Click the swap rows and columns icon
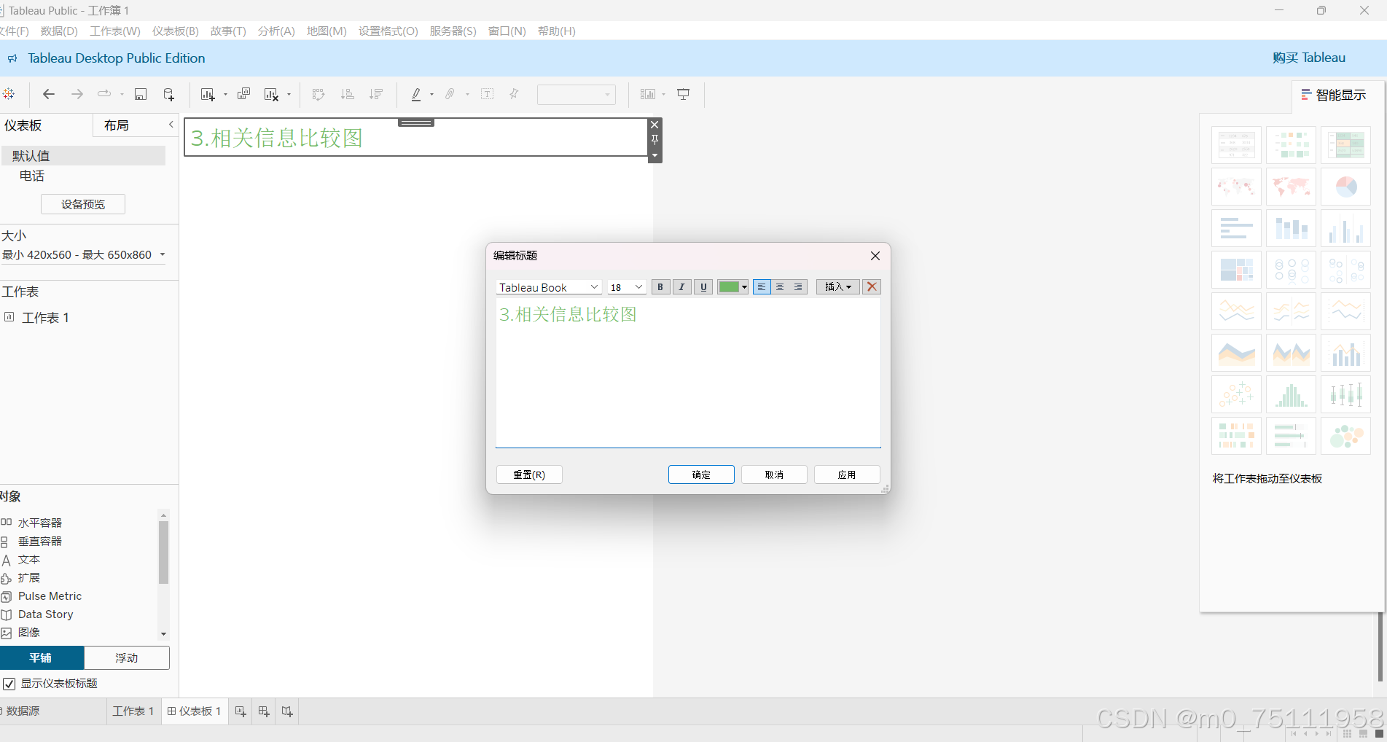The width and height of the screenshot is (1387, 742). point(319,94)
